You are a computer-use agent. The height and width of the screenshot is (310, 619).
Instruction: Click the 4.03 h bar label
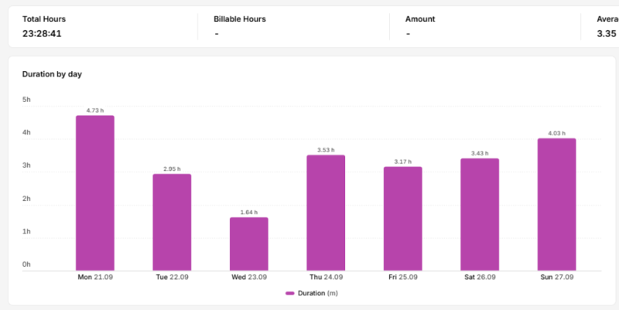click(x=556, y=133)
